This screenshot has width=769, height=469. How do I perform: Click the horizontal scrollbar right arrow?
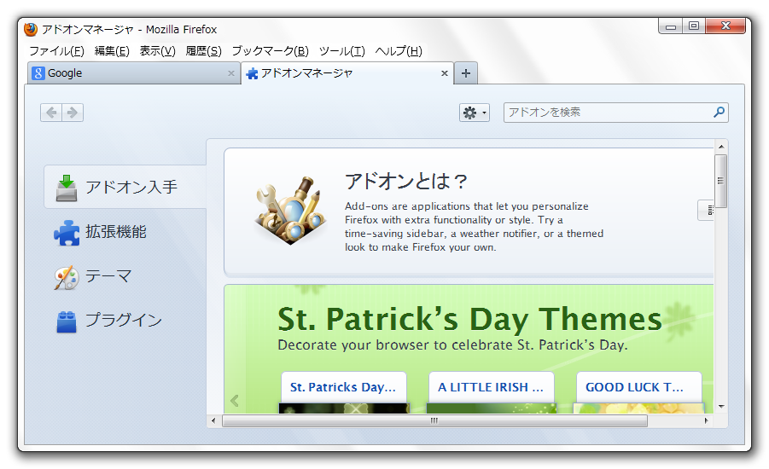706,420
